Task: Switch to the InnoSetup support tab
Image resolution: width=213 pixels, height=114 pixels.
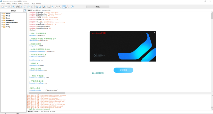Action: pyautogui.click(x=46, y=10)
